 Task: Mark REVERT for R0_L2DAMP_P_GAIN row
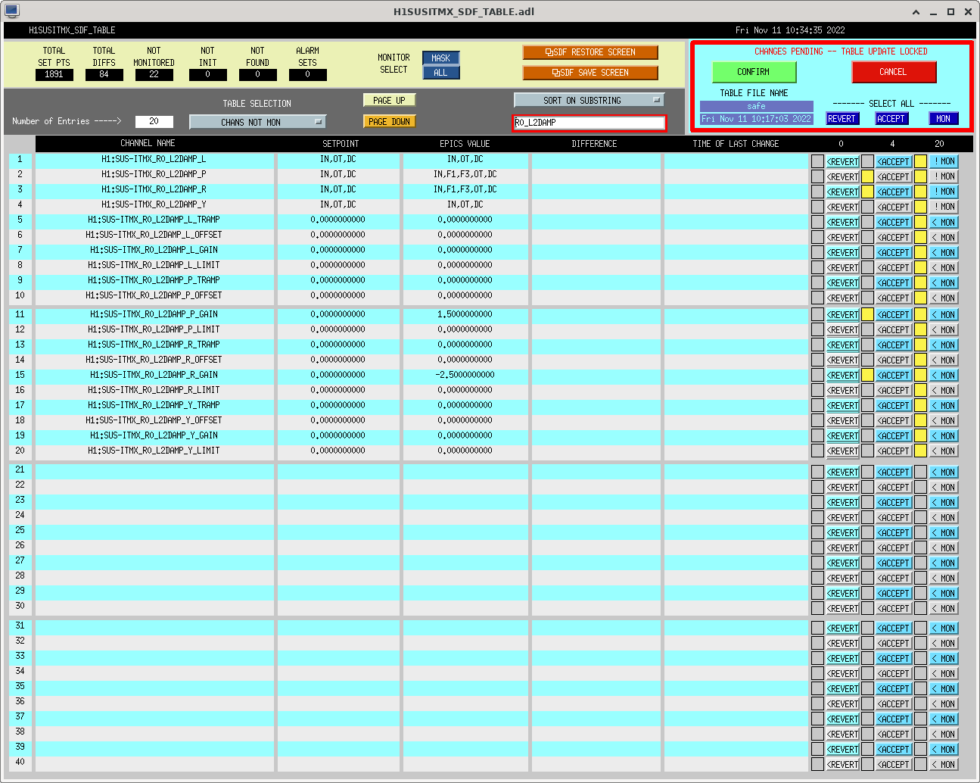(842, 314)
